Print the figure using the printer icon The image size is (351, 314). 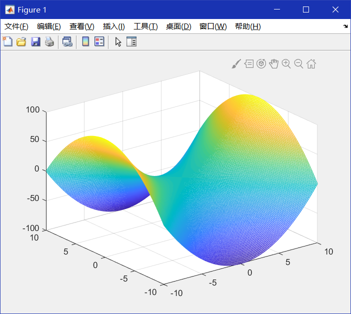coord(49,41)
